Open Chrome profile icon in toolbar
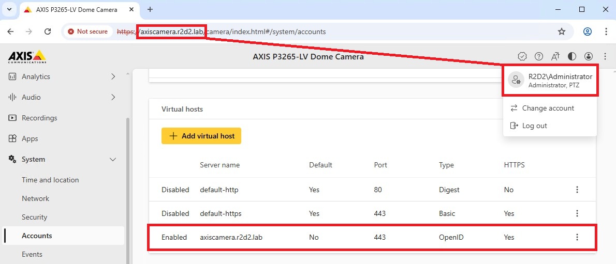This screenshot has width=616, height=264. click(x=588, y=32)
